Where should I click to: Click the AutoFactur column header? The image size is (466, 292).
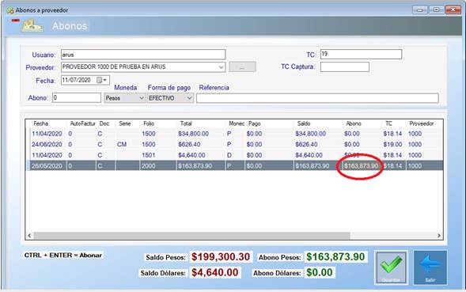(x=82, y=123)
